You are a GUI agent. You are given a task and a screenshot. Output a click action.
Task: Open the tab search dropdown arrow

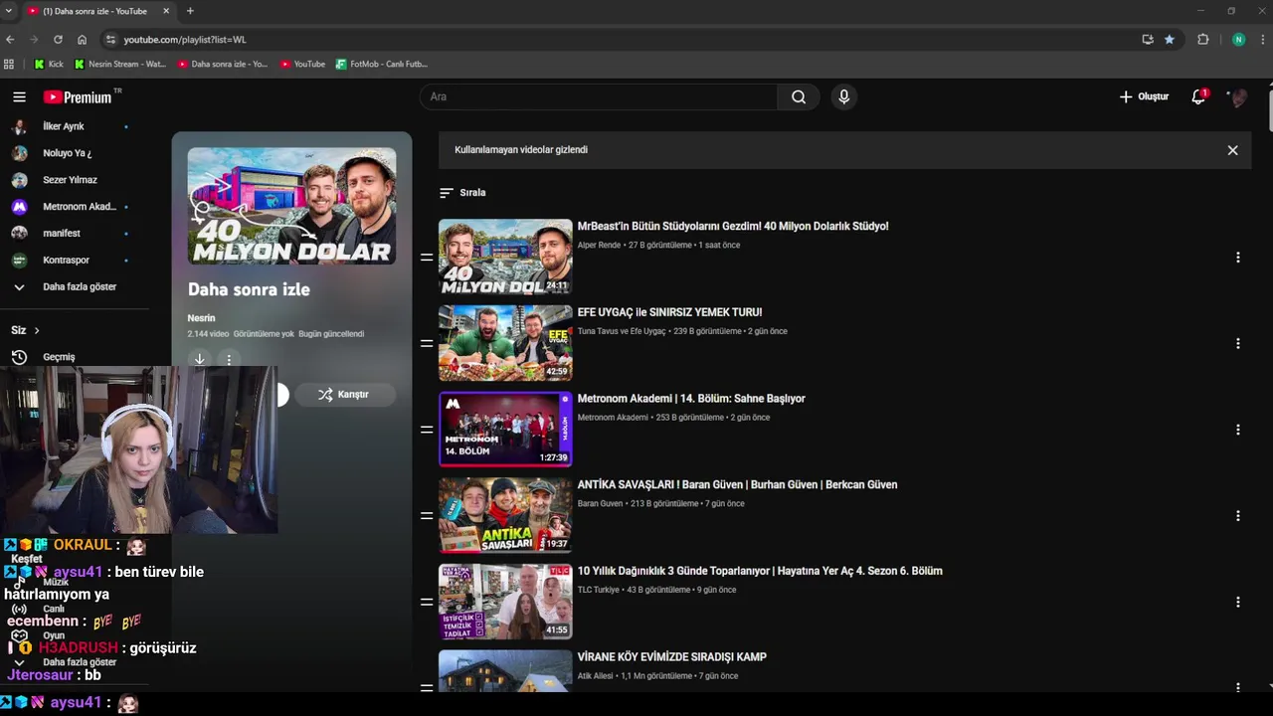(8, 11)
